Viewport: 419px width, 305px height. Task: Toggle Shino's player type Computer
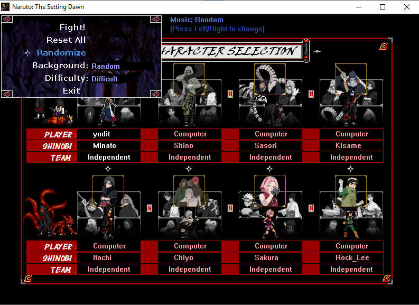tap(190, 134)
